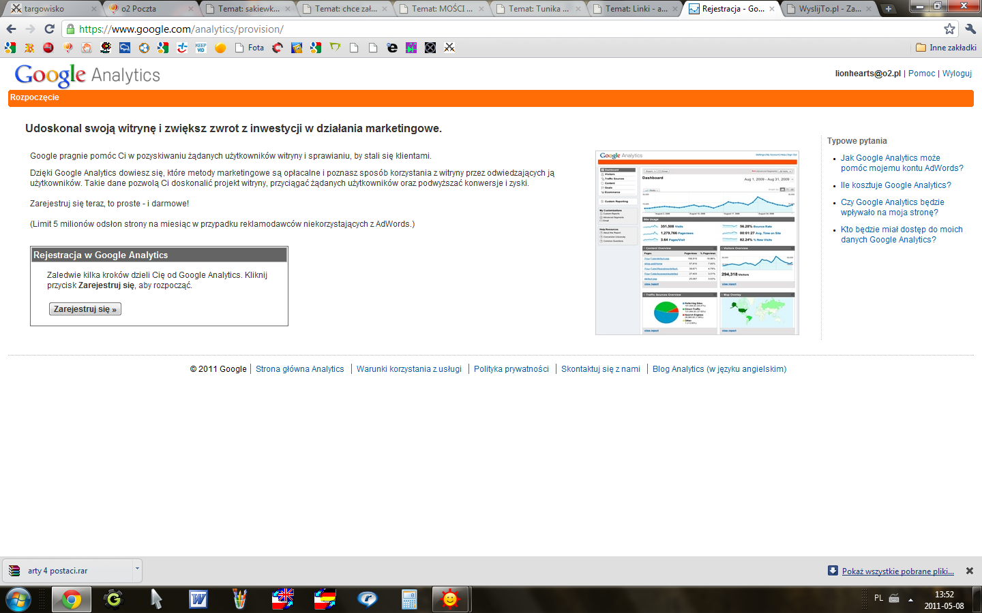Open the KEEP VID bookmark icon
The width and height of the screenshot is (982, 613).
click(x=201, y=48)
